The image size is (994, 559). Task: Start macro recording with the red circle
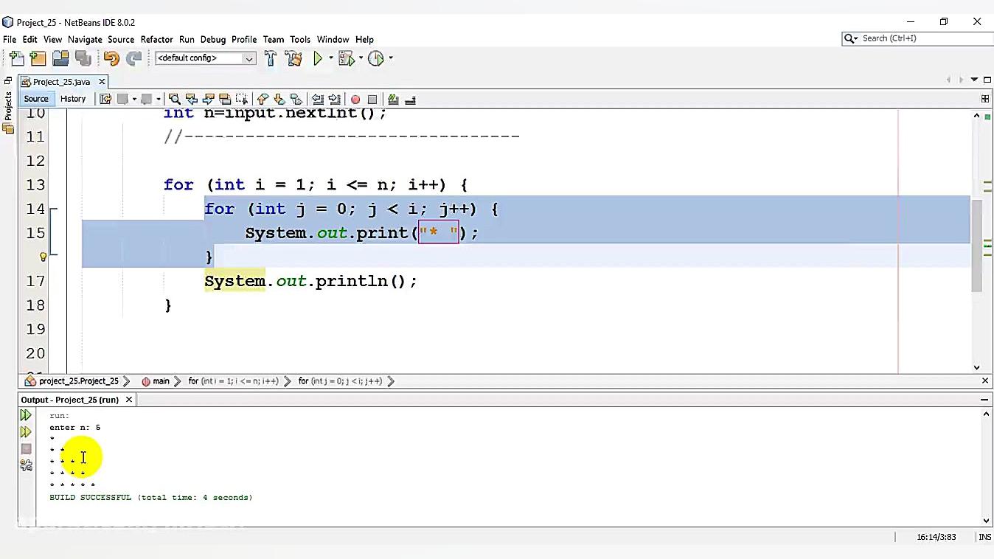click(355, 100)
